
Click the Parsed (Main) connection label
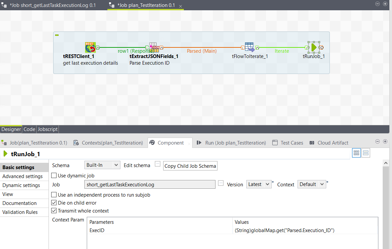click(202, 51)
